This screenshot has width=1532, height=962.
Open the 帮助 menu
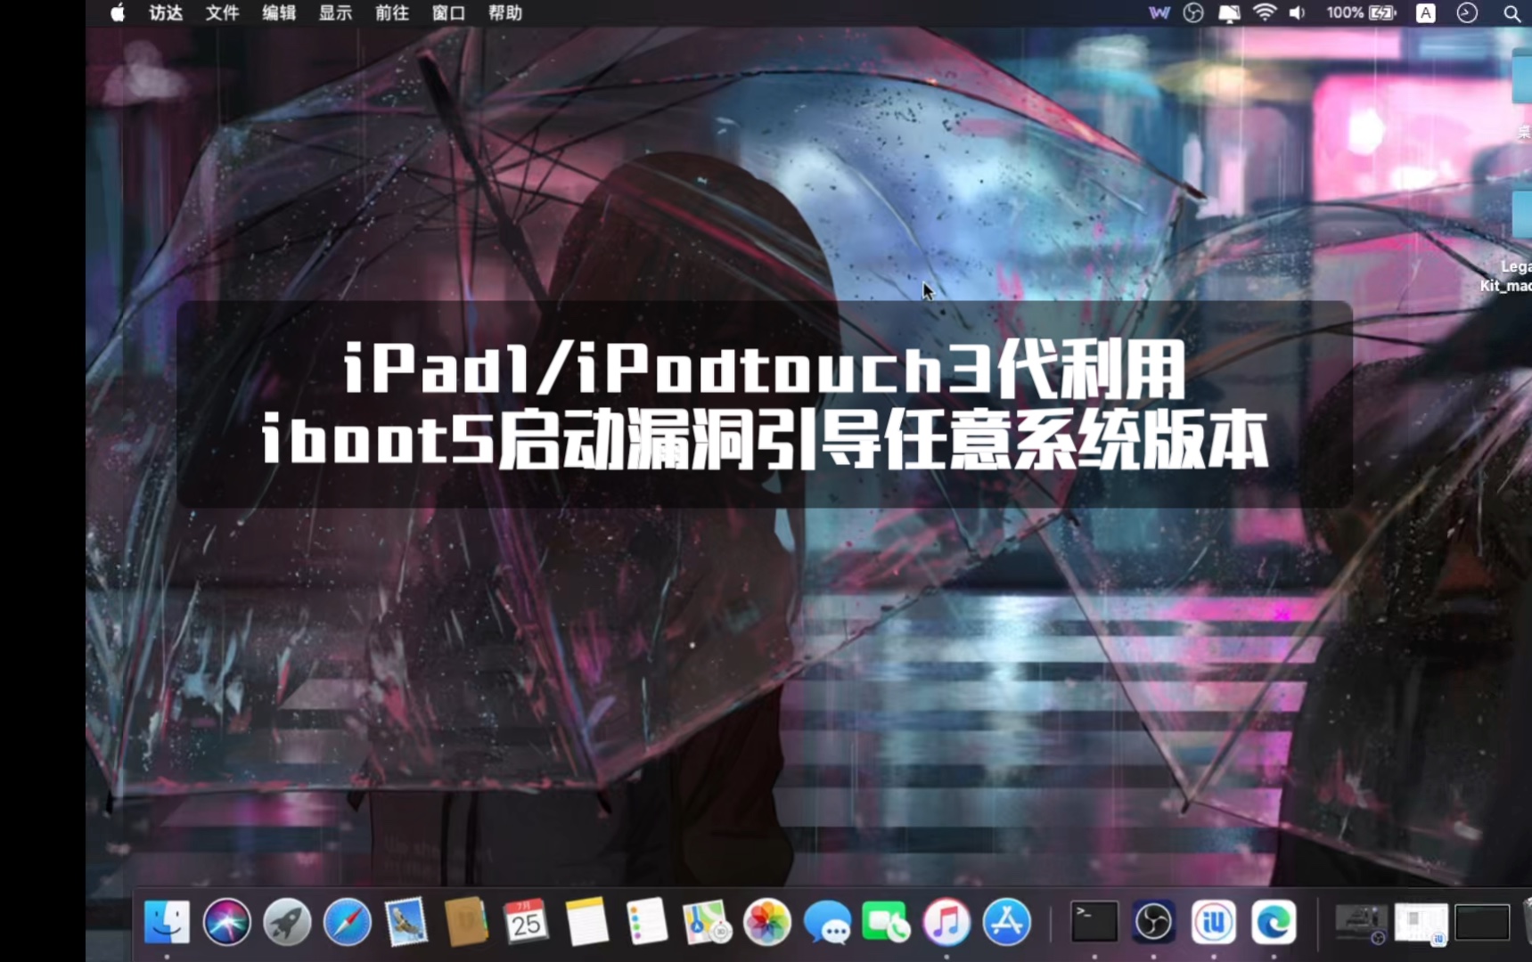[505, 12]
